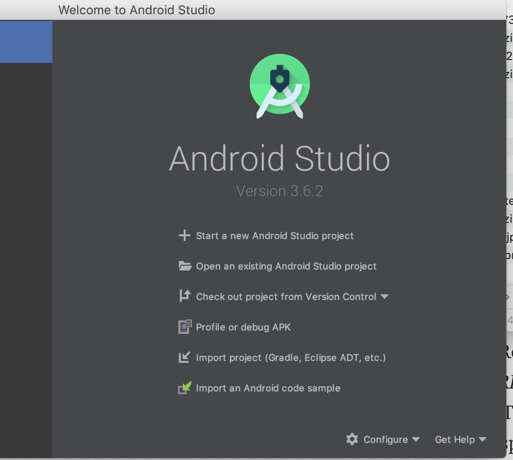
Task: Choose Import an Android code sample
Action: click(x=268, y=388)
